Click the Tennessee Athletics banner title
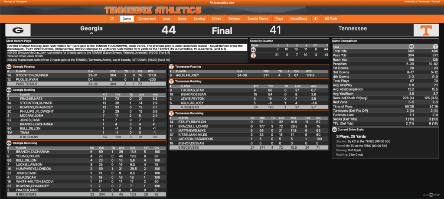 (x=153, y=10)
